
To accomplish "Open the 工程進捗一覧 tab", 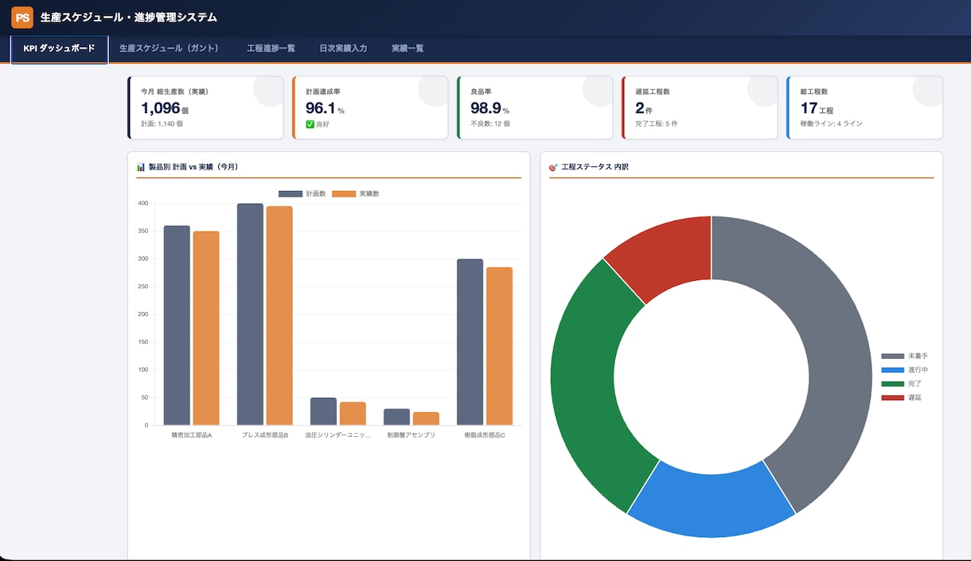I will click(271, 49).
